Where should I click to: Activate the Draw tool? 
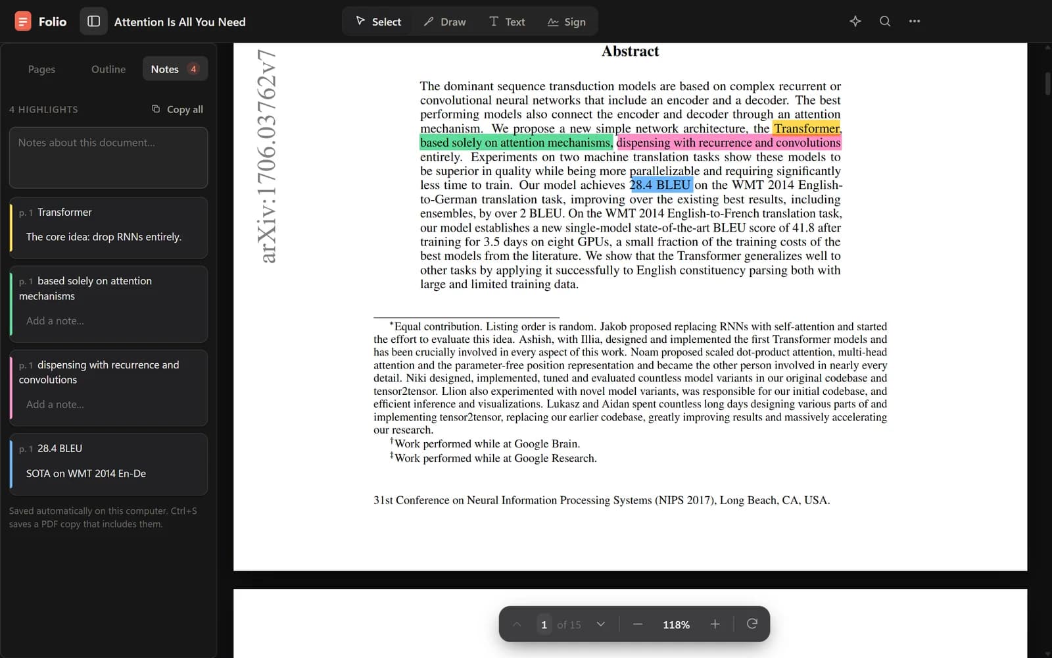(444, 22)
